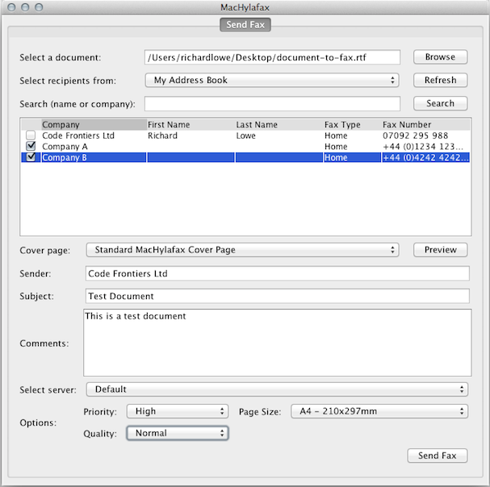Viewport: 490px width, 487px height.
Task: Click Fax Type Home for Company A
Action: (x=336, y=147)
